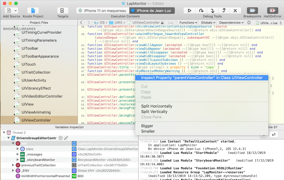Click the info icon for _storyboardMonitor value
284x180 pixels.
tap(74, 160)
